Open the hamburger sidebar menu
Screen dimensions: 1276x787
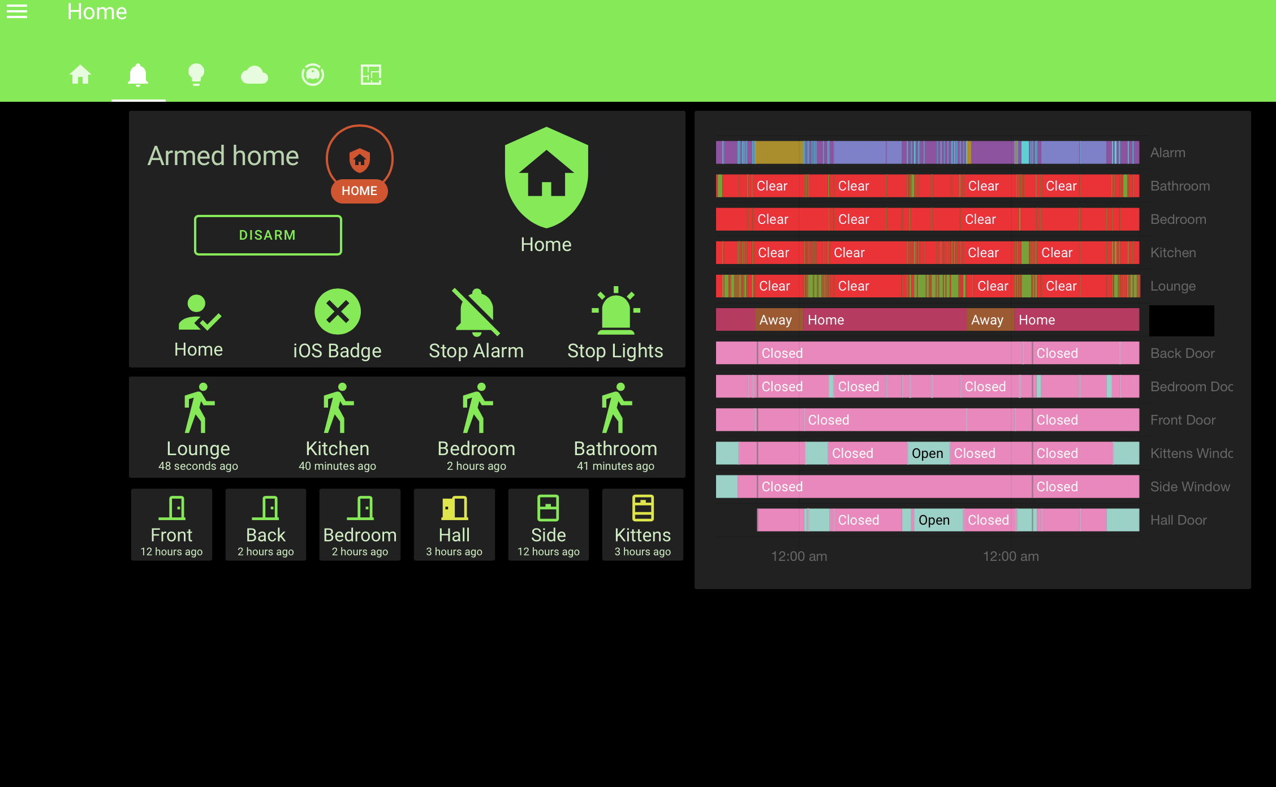click(x=17, y=11)
